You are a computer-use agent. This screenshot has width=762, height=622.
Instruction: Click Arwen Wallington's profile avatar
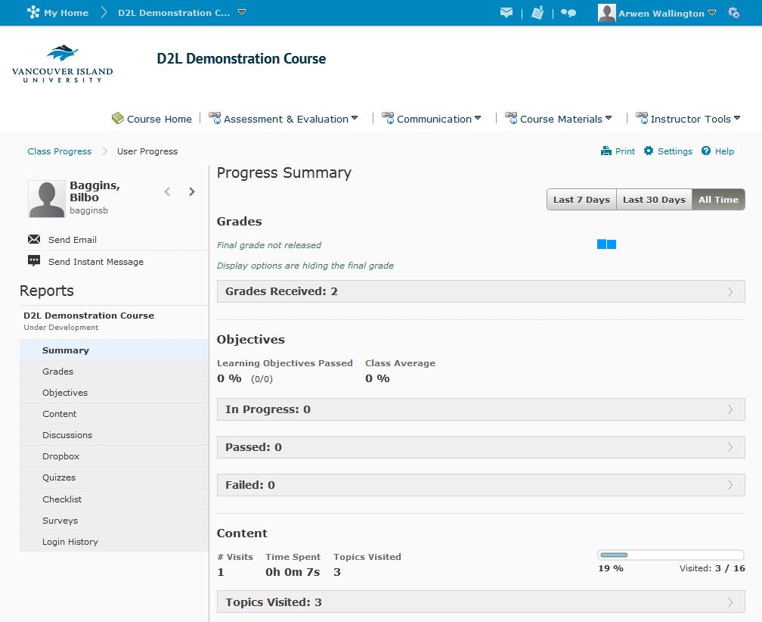pyautogui.click(x=607, y=13)
